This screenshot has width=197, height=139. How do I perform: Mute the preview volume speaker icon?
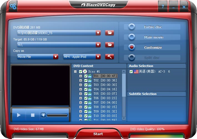tap(43, 115)
